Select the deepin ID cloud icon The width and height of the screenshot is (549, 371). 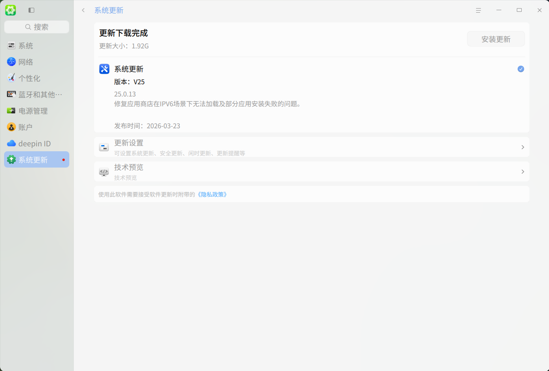tap(11, 143)
